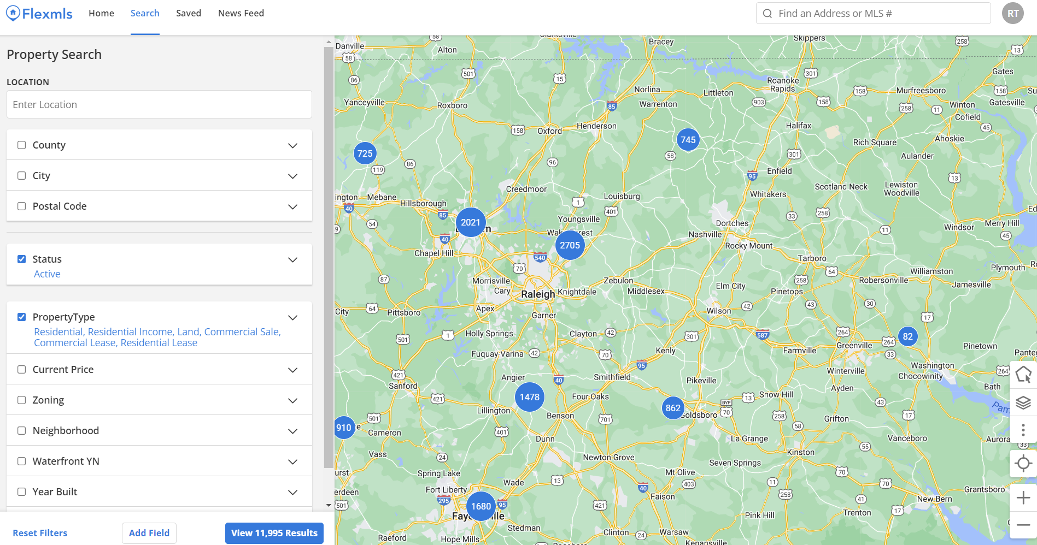Expand the Zoning filter chevron
1037x545 pixels.
293,401
